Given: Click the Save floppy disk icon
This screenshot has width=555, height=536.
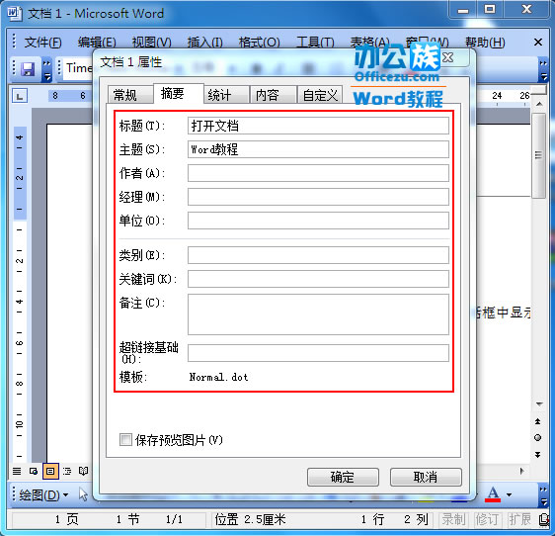Looking at the screenshot, I should point(28,69).
